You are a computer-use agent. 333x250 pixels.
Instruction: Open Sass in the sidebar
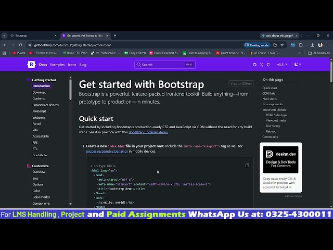click(x=35, y=178)
